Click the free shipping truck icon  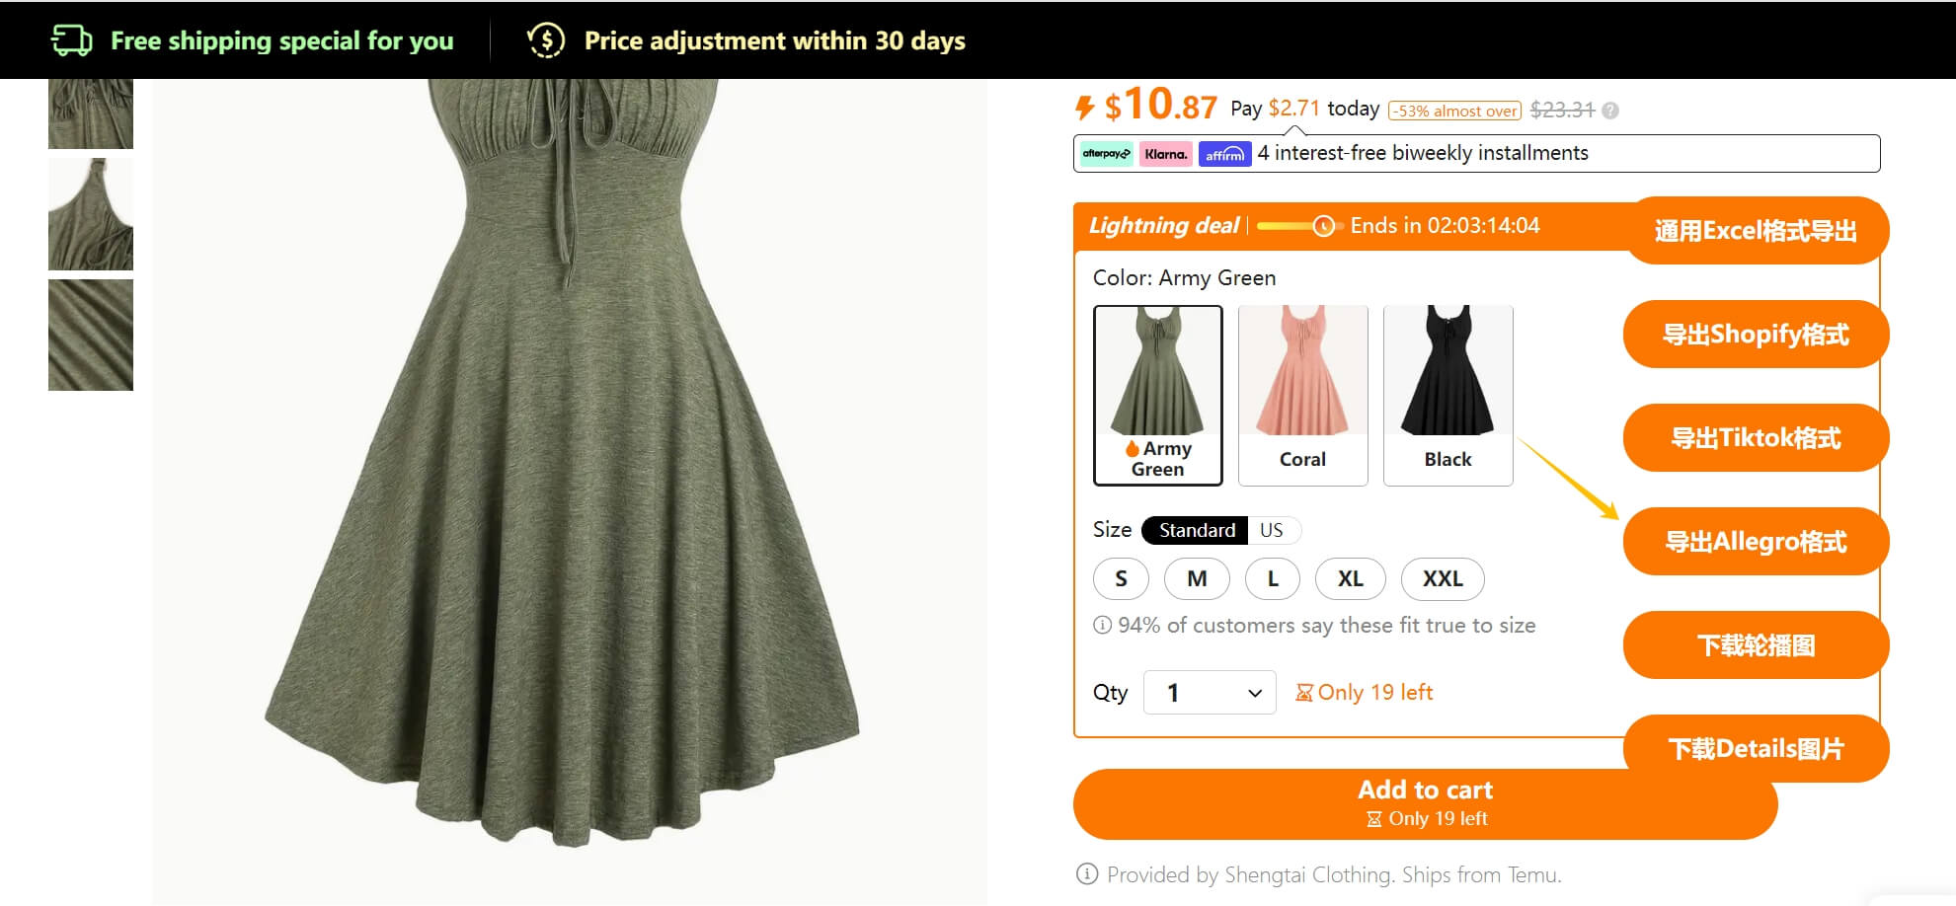[71, 40]
